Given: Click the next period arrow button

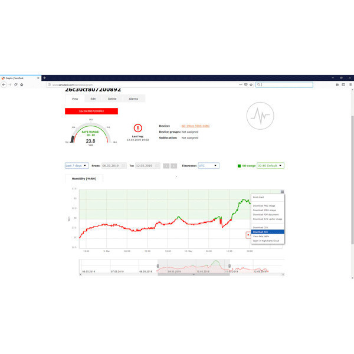Looking at the screenshot, I should (x=173, y=166).
